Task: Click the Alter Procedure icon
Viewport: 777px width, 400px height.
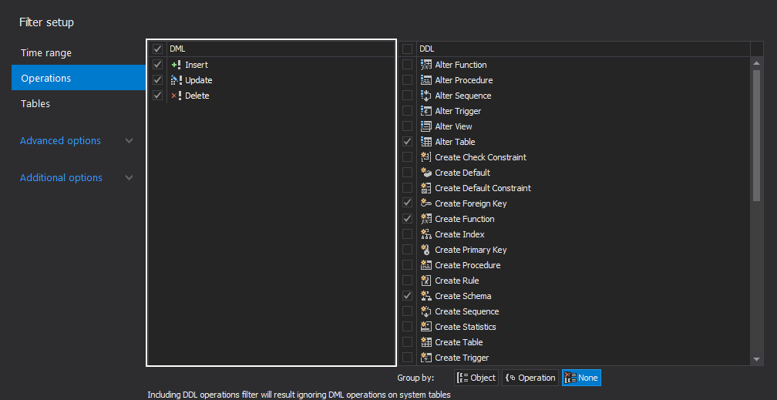Action: 425,80
